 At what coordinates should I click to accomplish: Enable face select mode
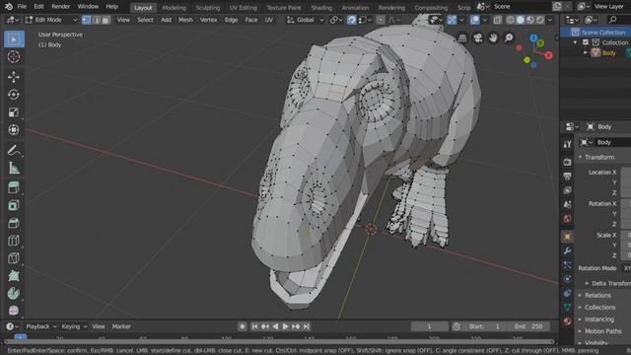tap(105, 20)
